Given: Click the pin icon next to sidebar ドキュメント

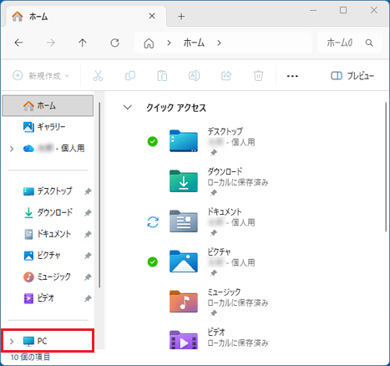Looking at the screenshot, I should point(88,234).
